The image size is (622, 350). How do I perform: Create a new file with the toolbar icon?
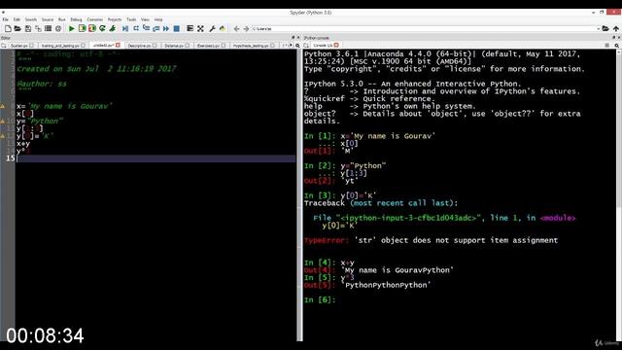[x=8, y=28]
